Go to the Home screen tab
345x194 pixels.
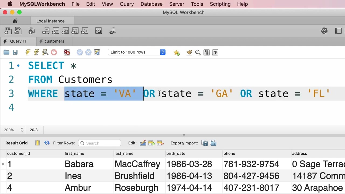15,21
